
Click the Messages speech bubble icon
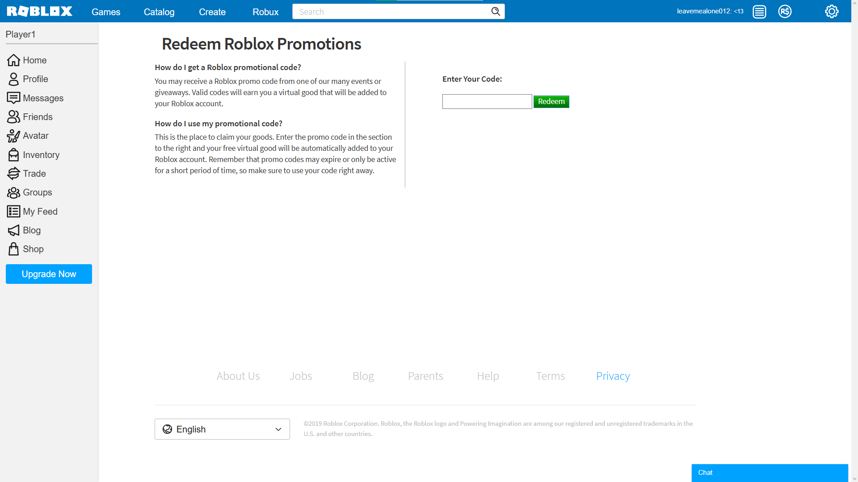tap(13, 98)
